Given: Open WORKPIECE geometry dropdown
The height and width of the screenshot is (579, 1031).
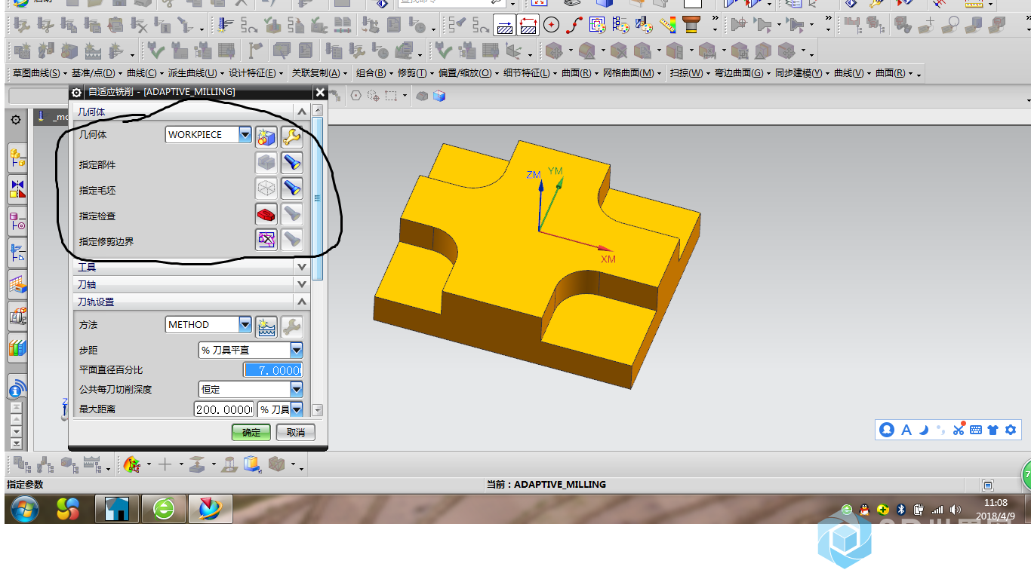Looking at the screenshot, I should click(245, 134).
